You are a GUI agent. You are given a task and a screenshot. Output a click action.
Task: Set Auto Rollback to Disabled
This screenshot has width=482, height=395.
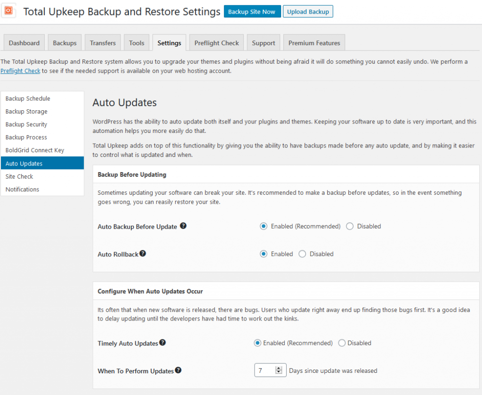(x=302, y=254)
